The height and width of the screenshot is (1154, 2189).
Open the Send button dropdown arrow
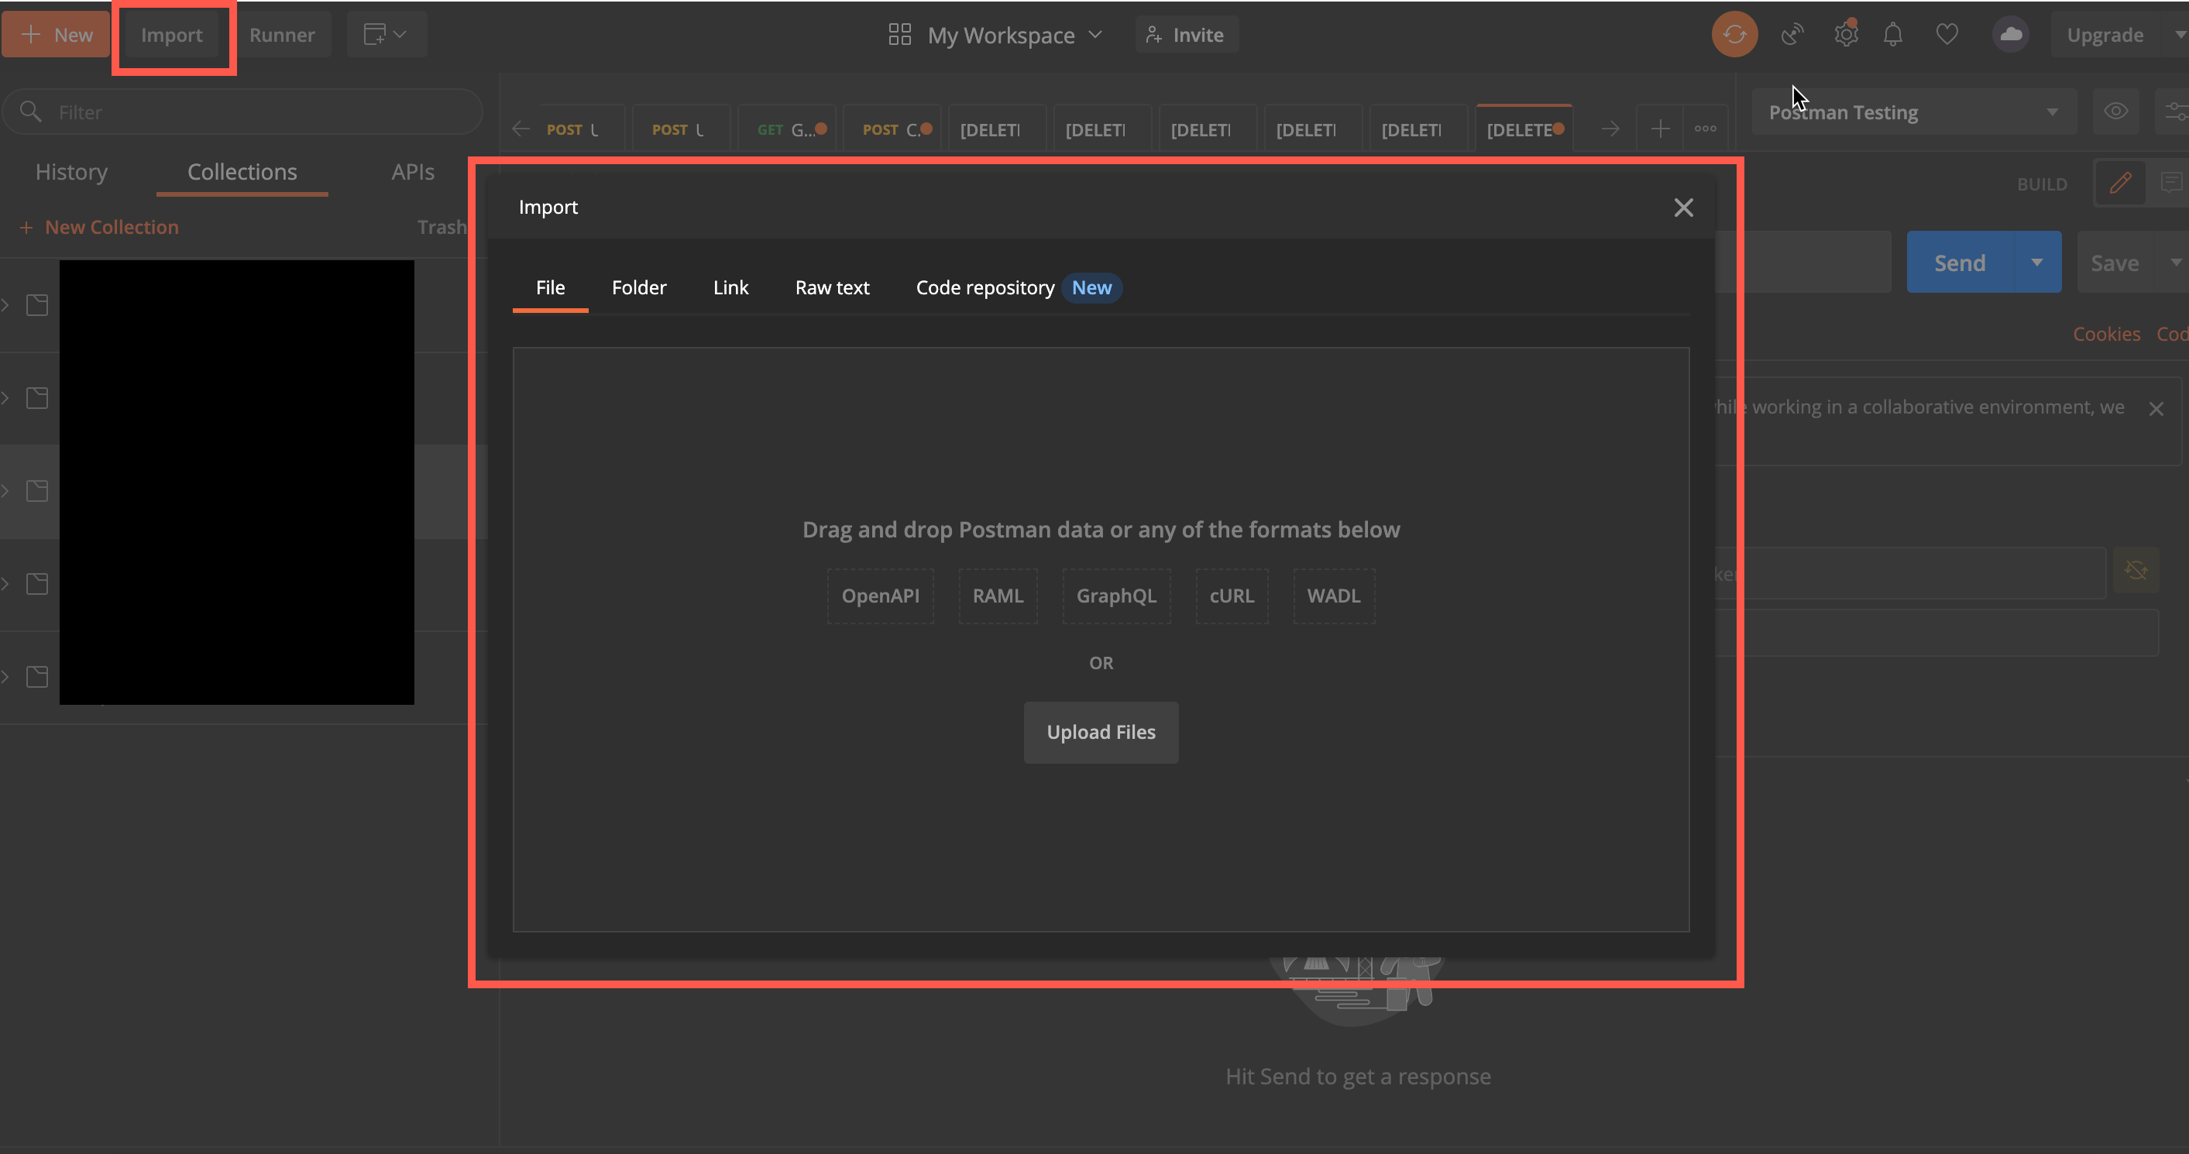point(2037,262)
